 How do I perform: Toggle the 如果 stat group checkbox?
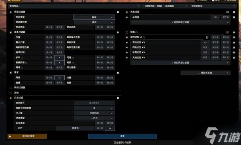pos(127,33)
